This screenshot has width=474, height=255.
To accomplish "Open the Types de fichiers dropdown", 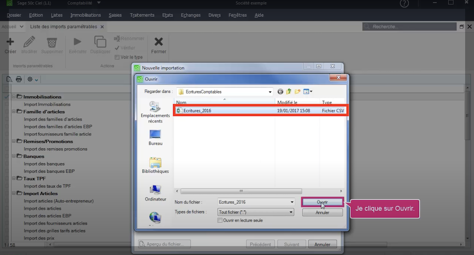I will (x=291, y=212).
